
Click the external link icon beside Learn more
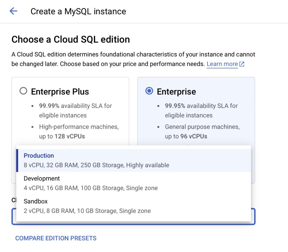(242, 64)
